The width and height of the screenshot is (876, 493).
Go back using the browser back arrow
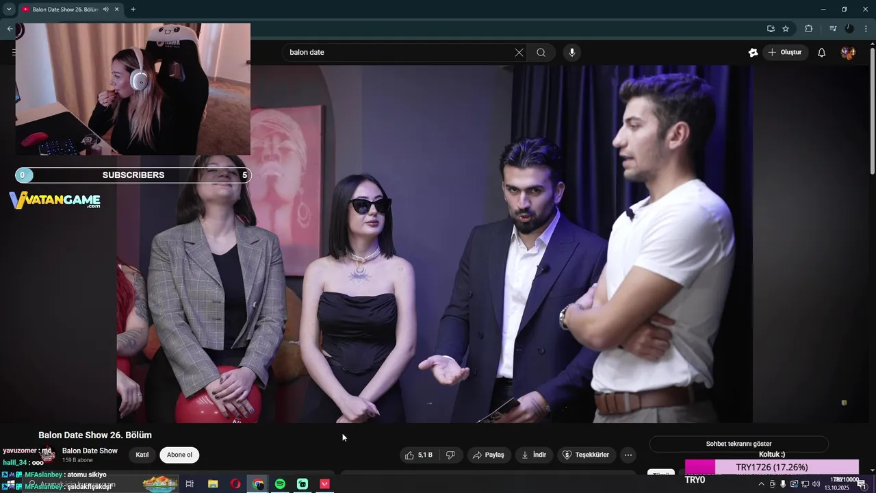click(10, 29)
